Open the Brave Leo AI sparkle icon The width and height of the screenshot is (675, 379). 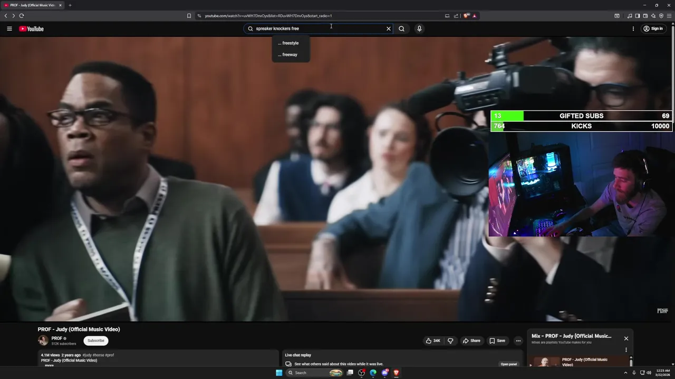coord(653,16)
